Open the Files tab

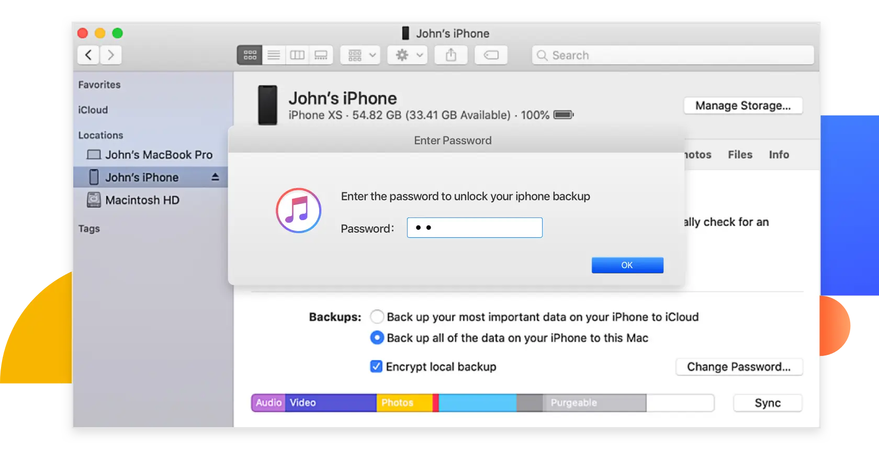(x=740, y=155)
